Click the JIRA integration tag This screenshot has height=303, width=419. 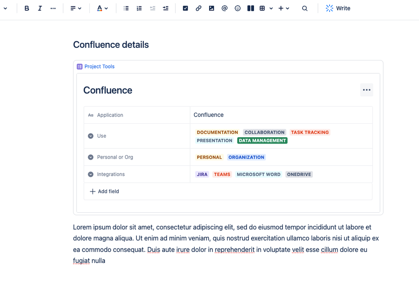pos(202,175)
